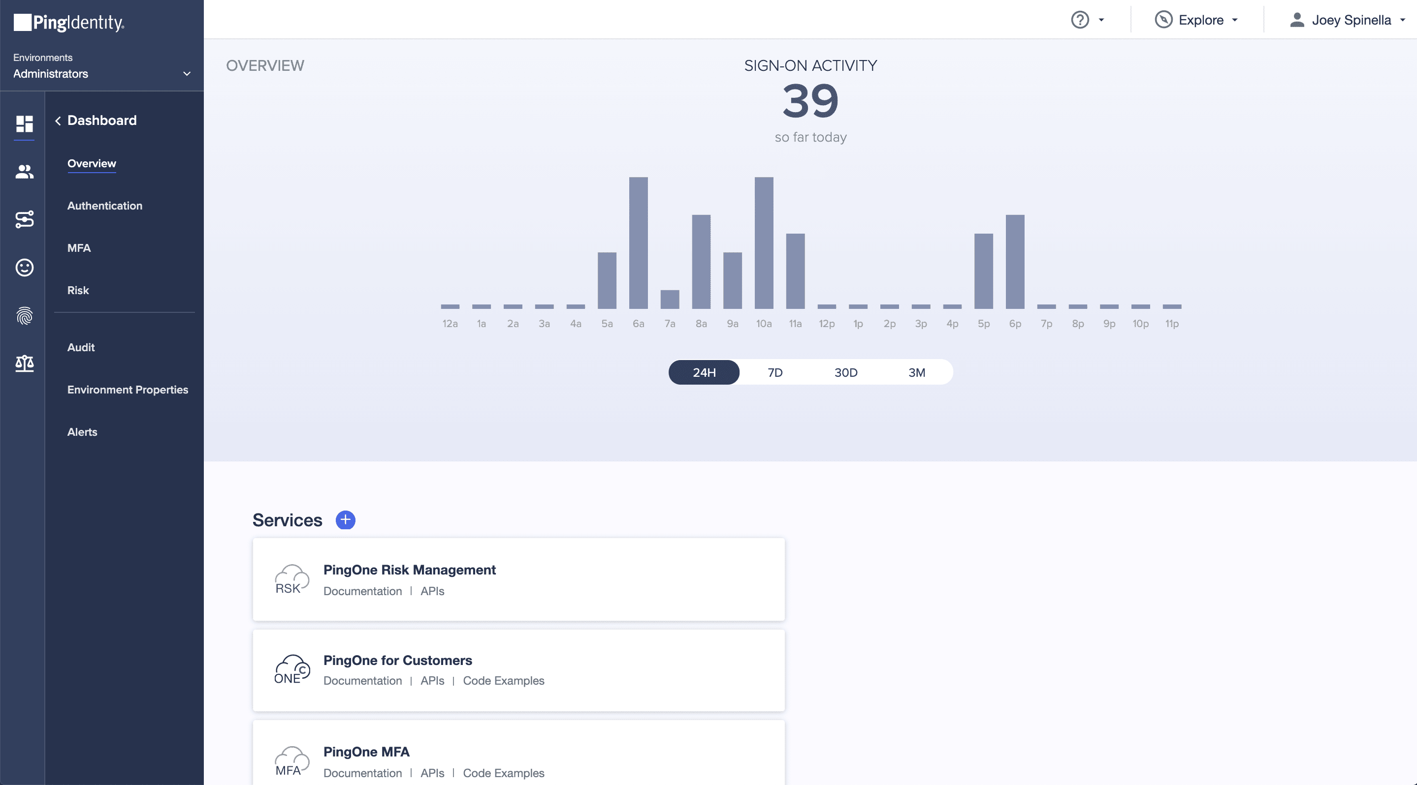Open PingOne for Customers Documentation link

[x=362, y=681]
